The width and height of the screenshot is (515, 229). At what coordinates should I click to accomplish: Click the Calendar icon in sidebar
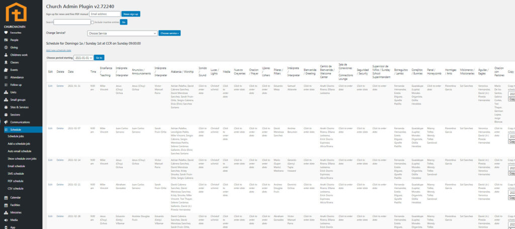tap(6, 197)
